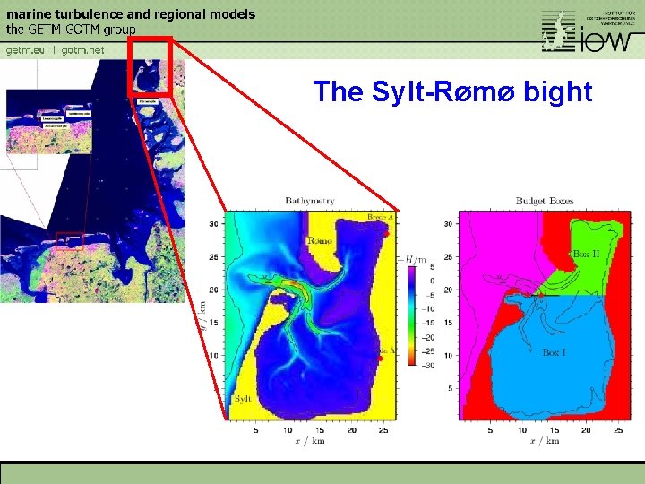Click the -30 value on color scale
The image size is (645, 484).
pyautogui.click(x=427, y=365)
